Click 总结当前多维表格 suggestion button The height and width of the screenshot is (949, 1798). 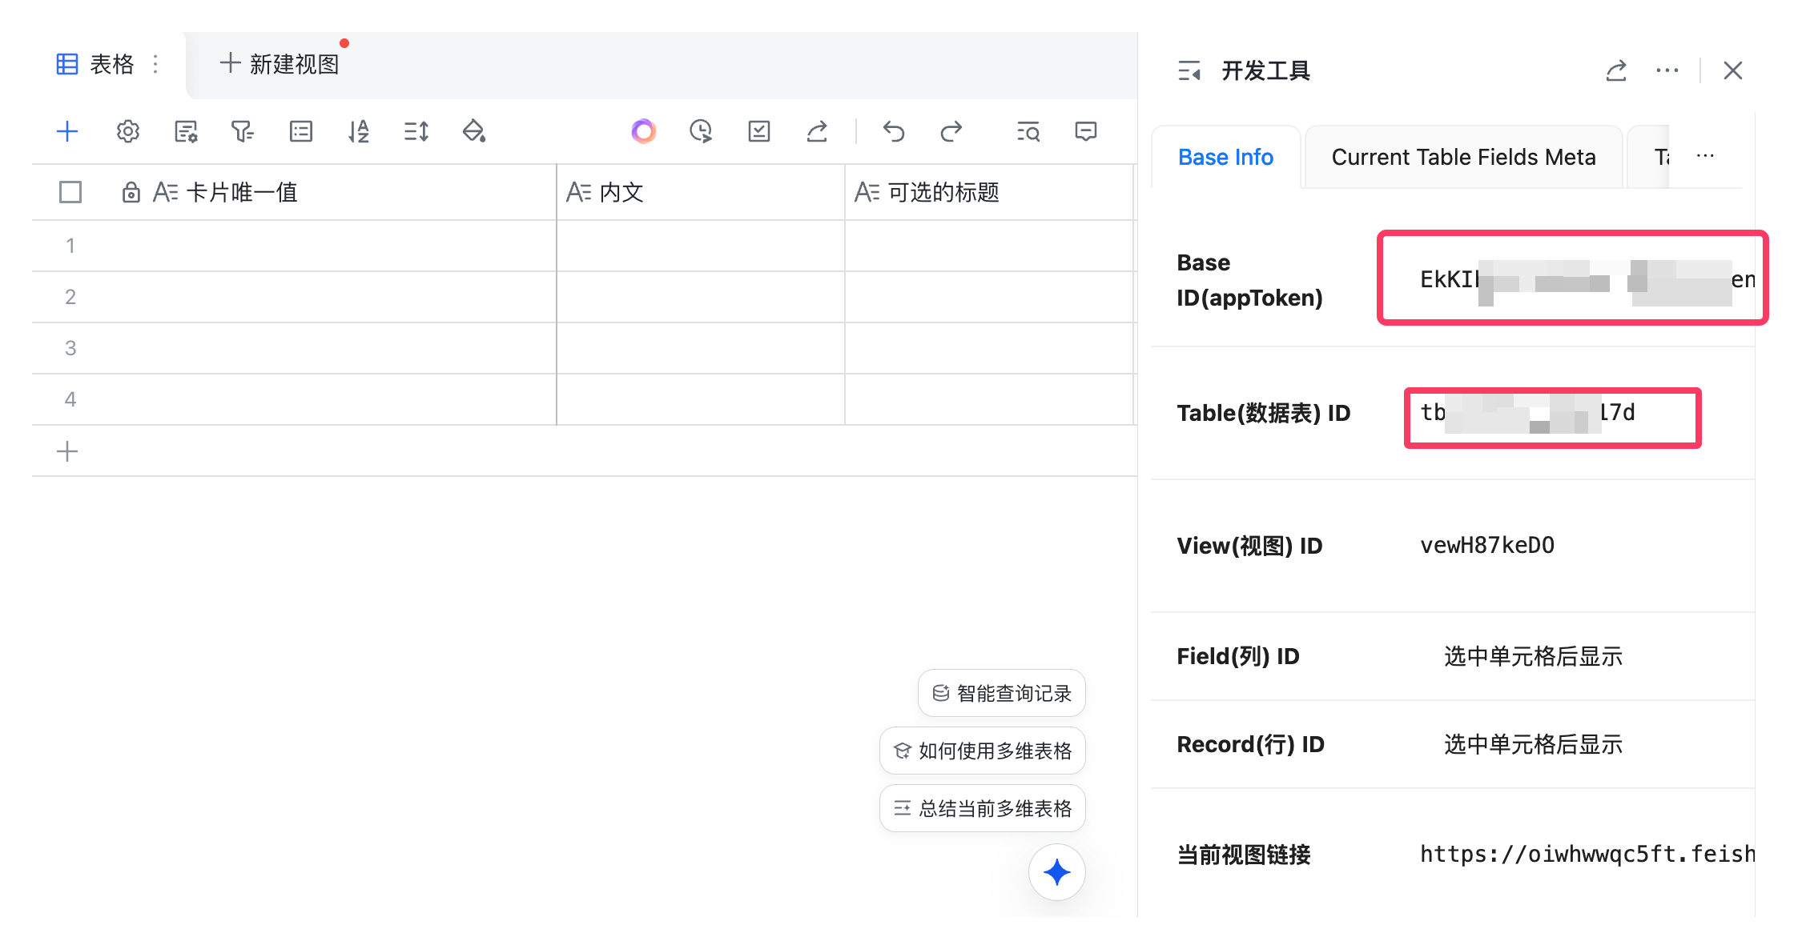click(983, 808)
